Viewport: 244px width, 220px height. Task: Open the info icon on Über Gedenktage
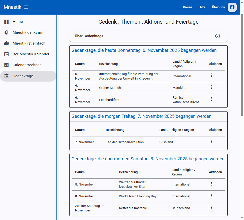pyautogui.click(x=218, y=36)
